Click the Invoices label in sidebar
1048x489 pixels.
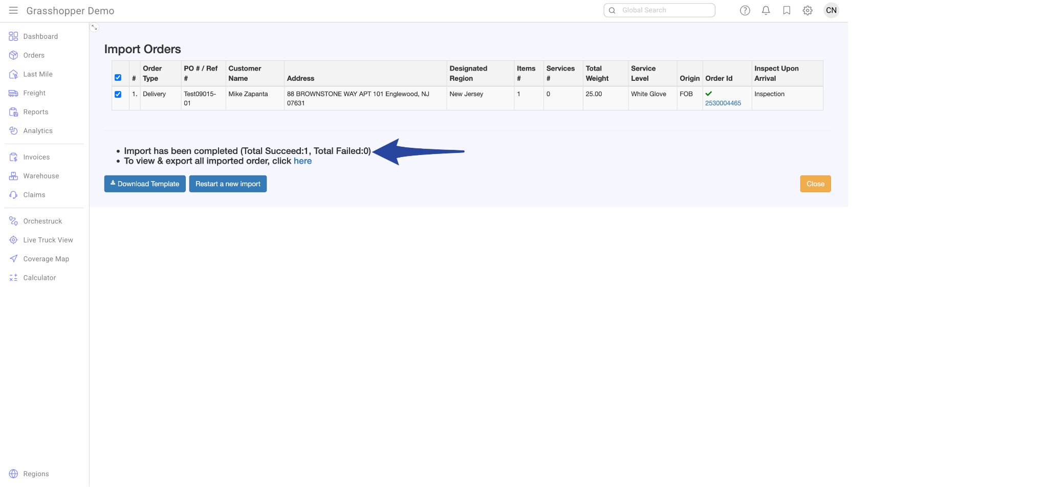click(x=36, y=157)
